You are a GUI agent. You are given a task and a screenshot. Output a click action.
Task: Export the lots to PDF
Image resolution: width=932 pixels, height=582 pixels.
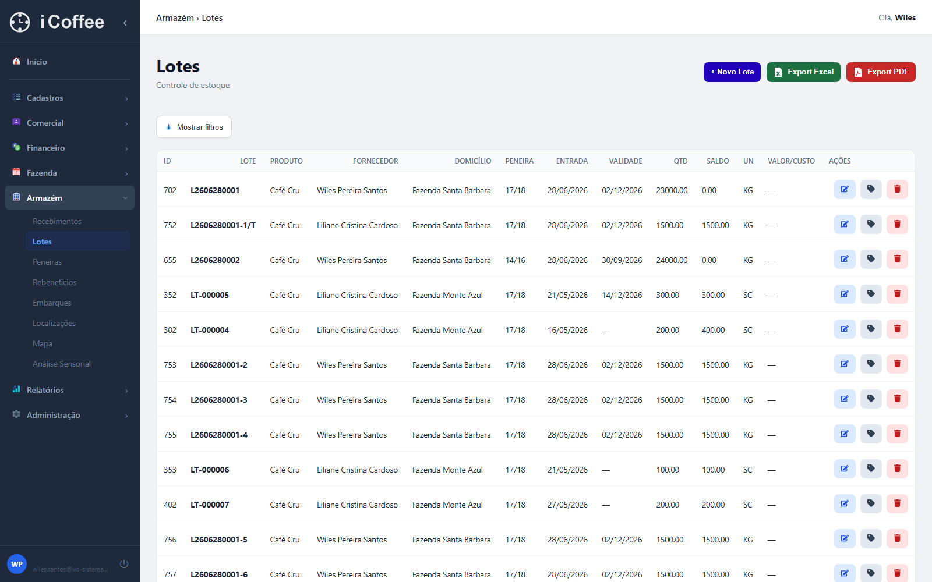click(x=881, y=72)
